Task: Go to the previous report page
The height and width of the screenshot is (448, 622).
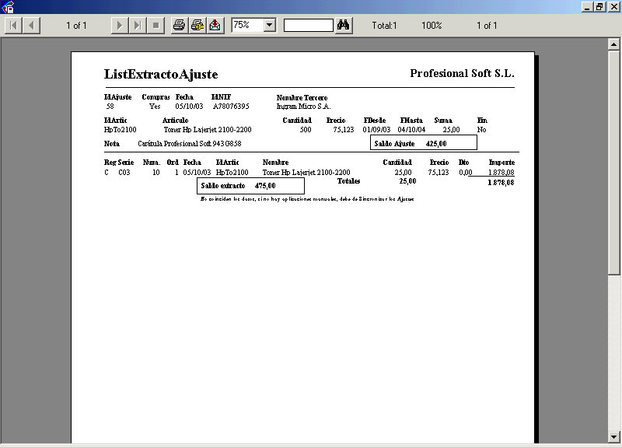Action: pos(31,26)
